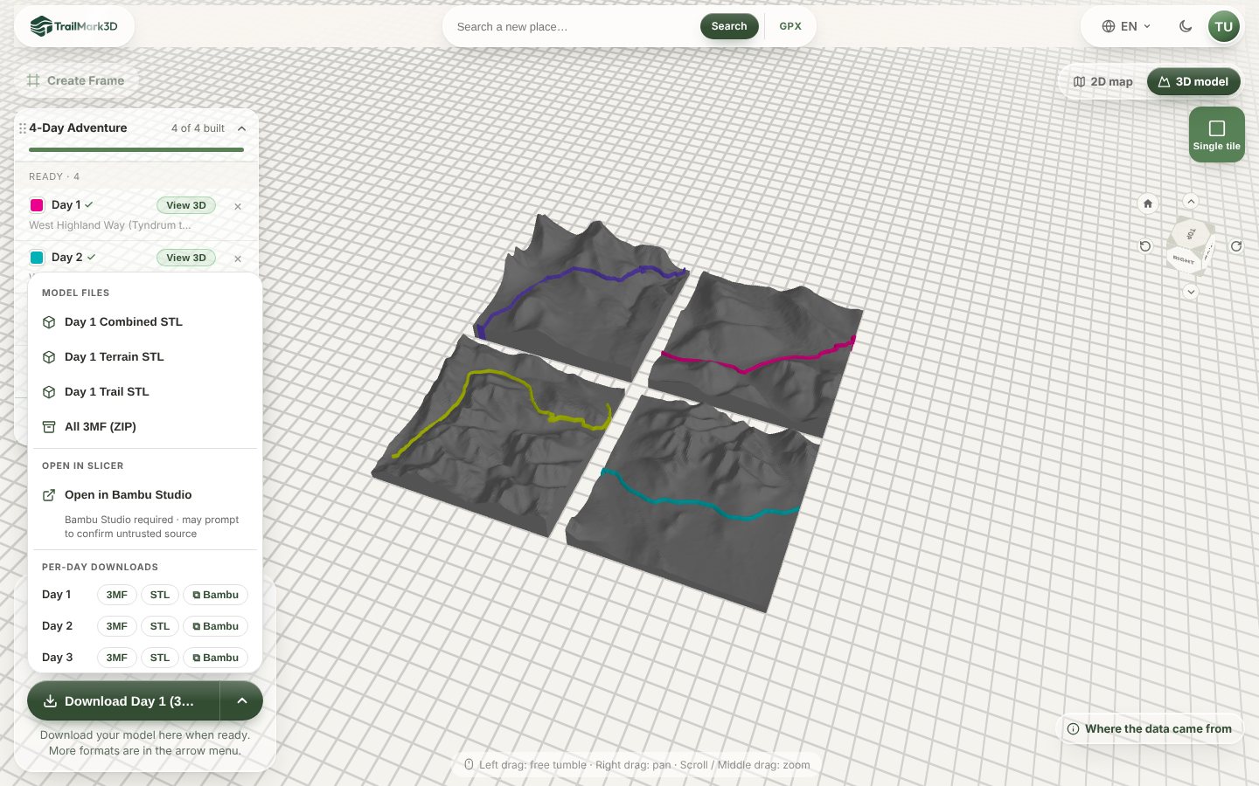Image resolution: width=1259 pixels, height=786 pixels.
Task: Click the RIGHT face of view cube
Action: pos(1183,259)
